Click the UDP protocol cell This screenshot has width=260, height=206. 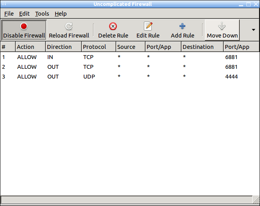coord(89,77)
